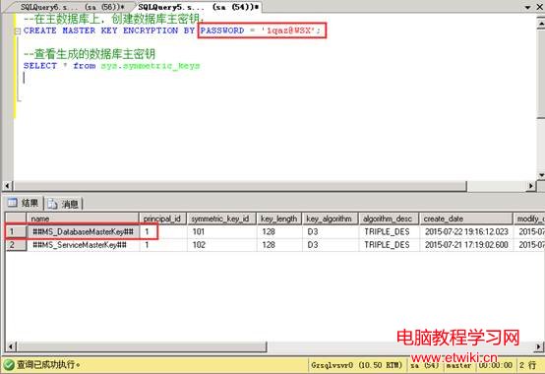Click the editor vertical scrollbar up arrow
The image size is (545, 374).
pyautogui.click(x=541, y=24)
